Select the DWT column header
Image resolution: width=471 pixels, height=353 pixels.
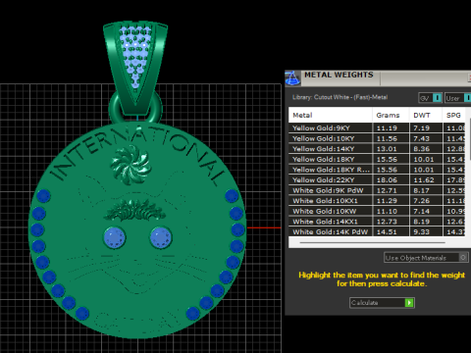[426, 115]
